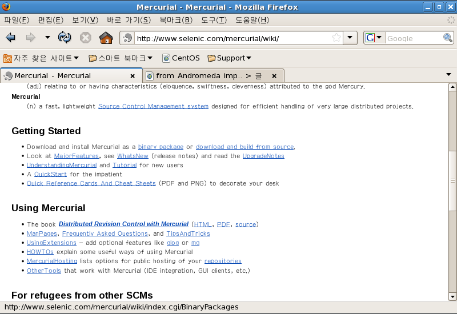Open the UpgradeNotes link
The width and height of the screenshot is (457, 314).
(263, 156)
